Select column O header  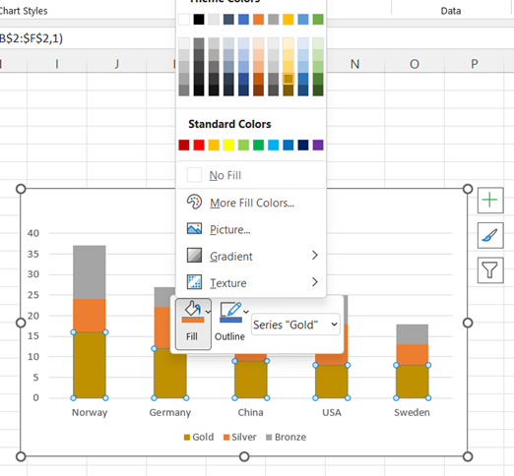415,64
